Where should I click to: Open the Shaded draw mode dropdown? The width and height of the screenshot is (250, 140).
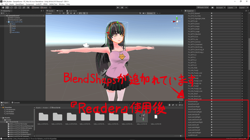[x=53, y=13]
